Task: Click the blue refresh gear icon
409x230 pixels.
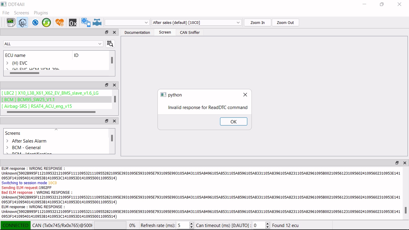Action: tap(35, 22)
